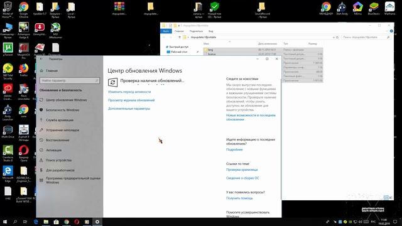Open the 'Изменить период активности' link
Screen dimensions: 402x226
(129, 92)
